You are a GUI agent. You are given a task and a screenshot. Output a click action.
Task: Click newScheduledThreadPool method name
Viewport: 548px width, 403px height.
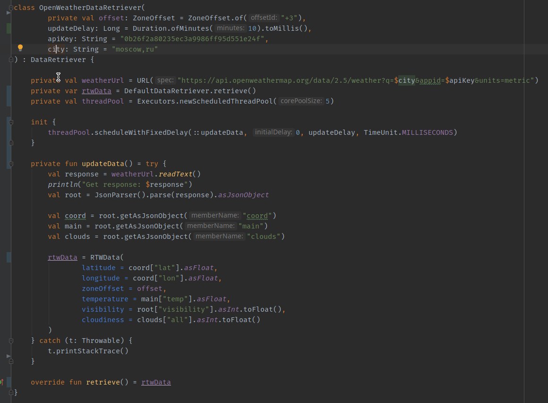(226, 101)
